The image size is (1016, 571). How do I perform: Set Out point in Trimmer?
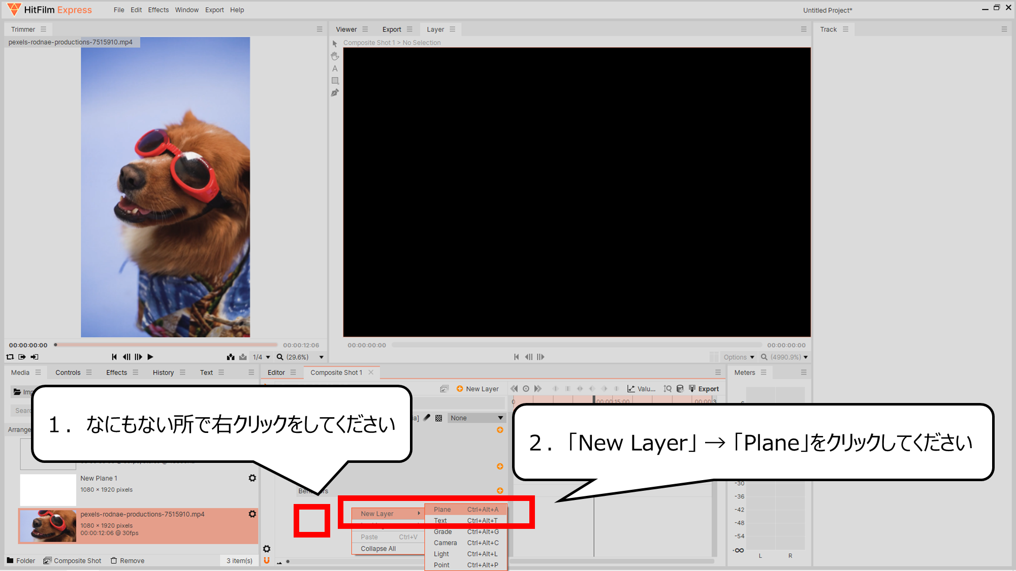point(35,357)
